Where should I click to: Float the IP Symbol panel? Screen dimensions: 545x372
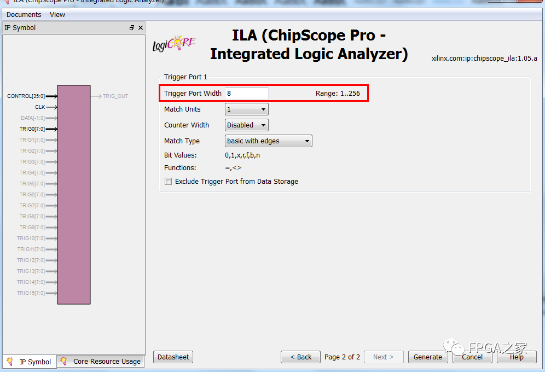pos(132,28)
